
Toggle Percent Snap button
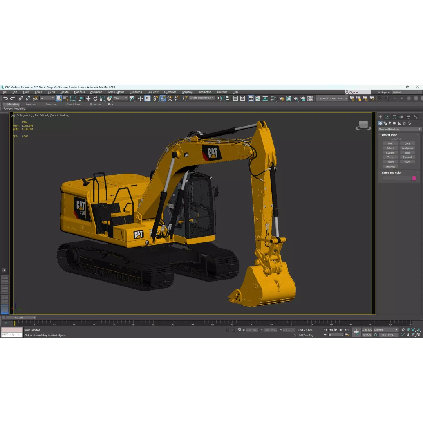[170, 98]
